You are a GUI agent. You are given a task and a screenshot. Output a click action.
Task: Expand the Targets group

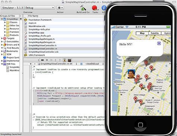click(2, 38)
